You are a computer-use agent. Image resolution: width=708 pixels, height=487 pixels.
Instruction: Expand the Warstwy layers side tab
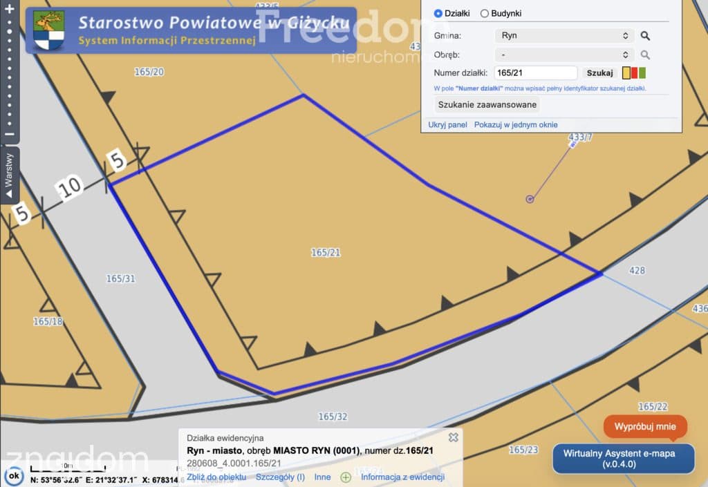click(9, 175)
